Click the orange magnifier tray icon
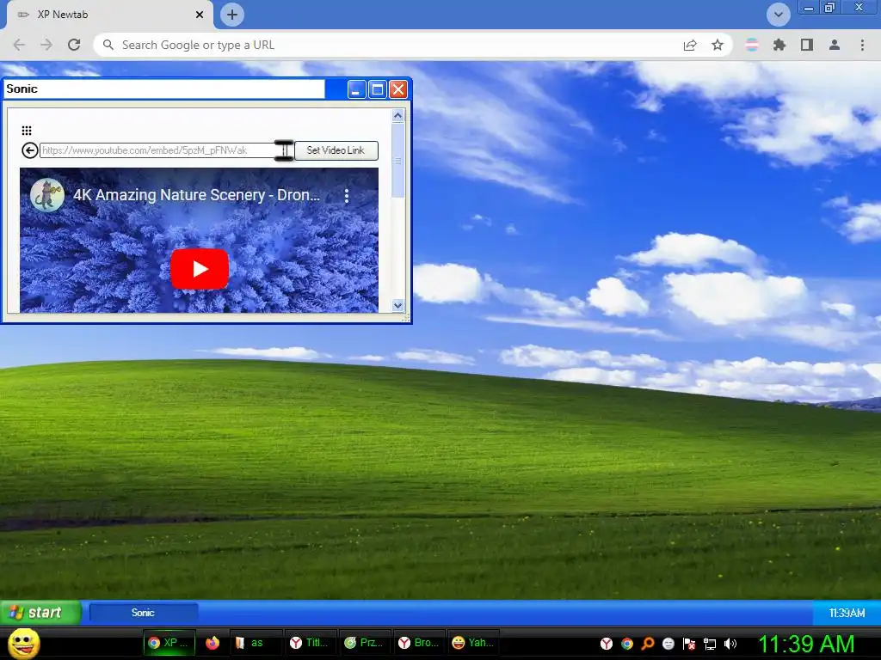 point(648,644)
